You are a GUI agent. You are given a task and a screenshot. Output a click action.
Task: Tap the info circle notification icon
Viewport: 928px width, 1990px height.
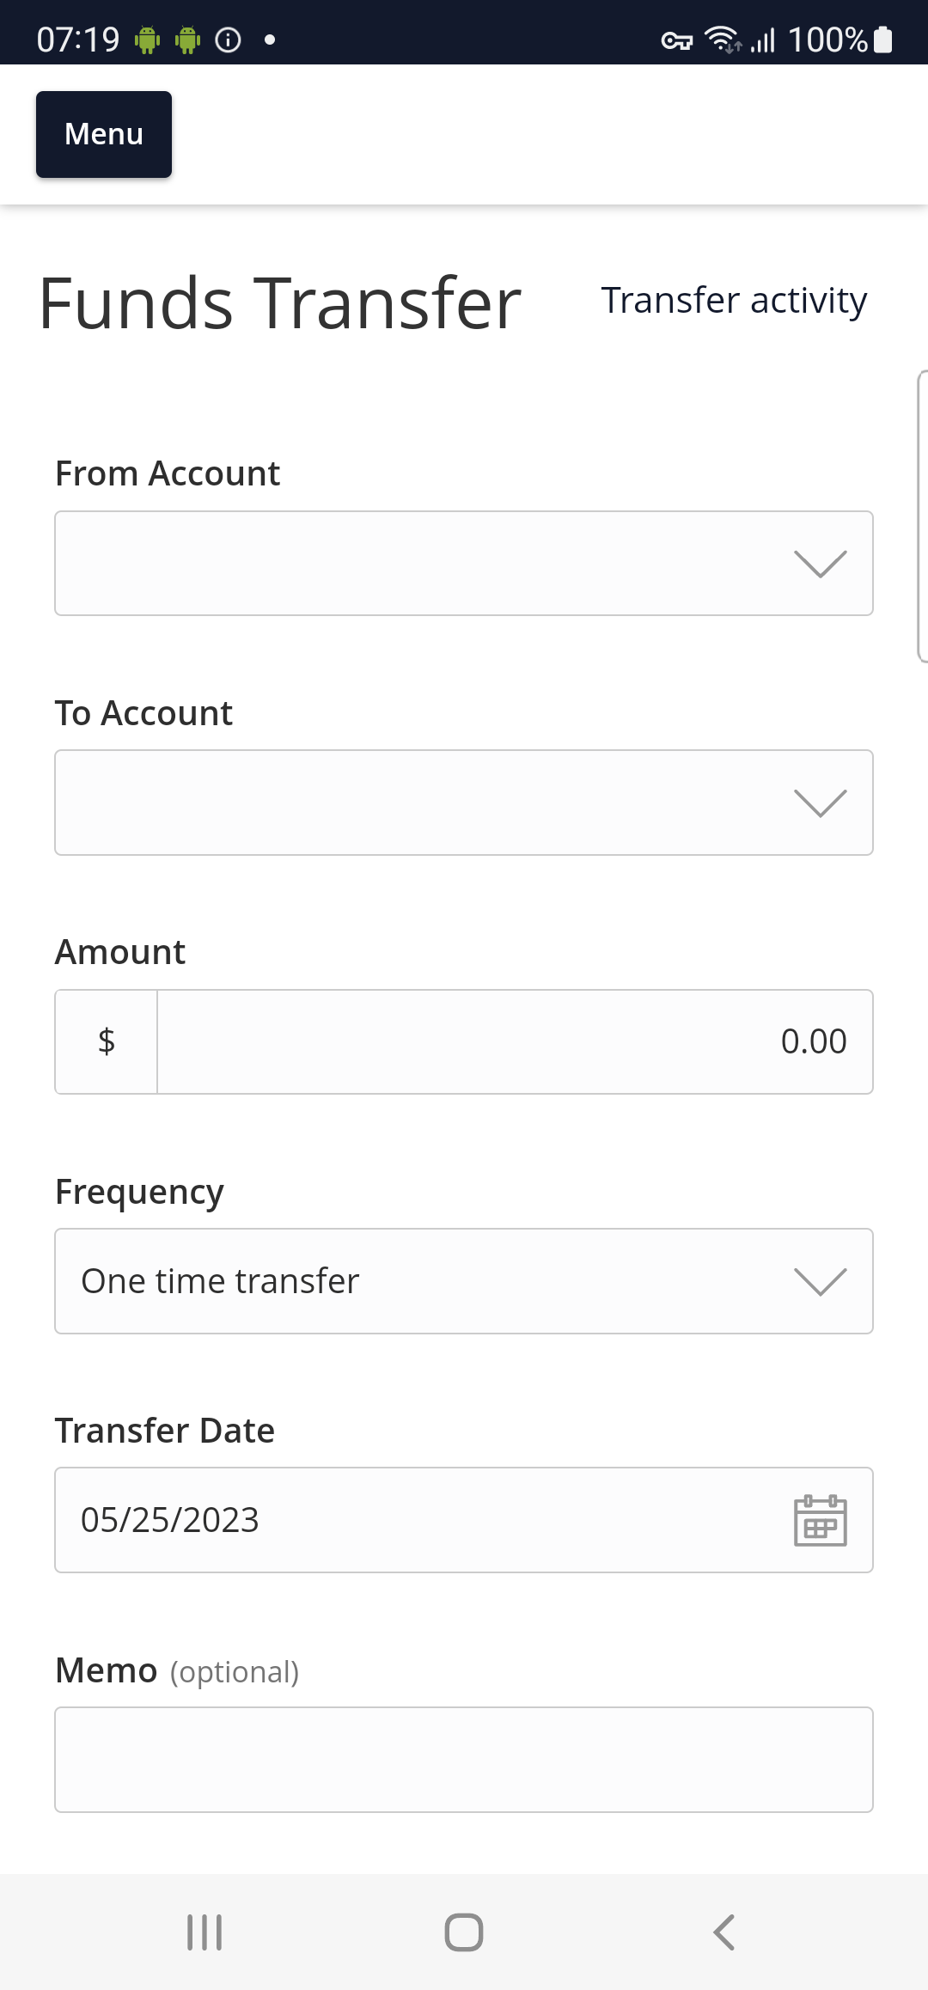click(228, 40)
